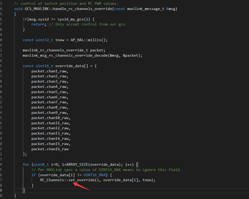Image resolution: width=249 pixels, height=199 pixels.
Task: Click the void return type keyword
Action: pos(18,9)
